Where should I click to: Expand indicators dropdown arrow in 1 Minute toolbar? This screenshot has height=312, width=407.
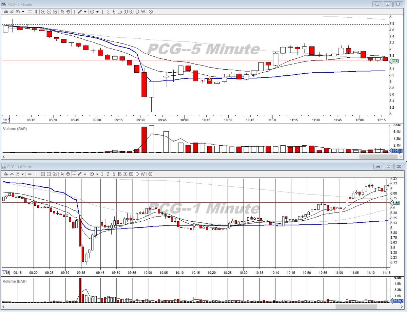point(23,174)
